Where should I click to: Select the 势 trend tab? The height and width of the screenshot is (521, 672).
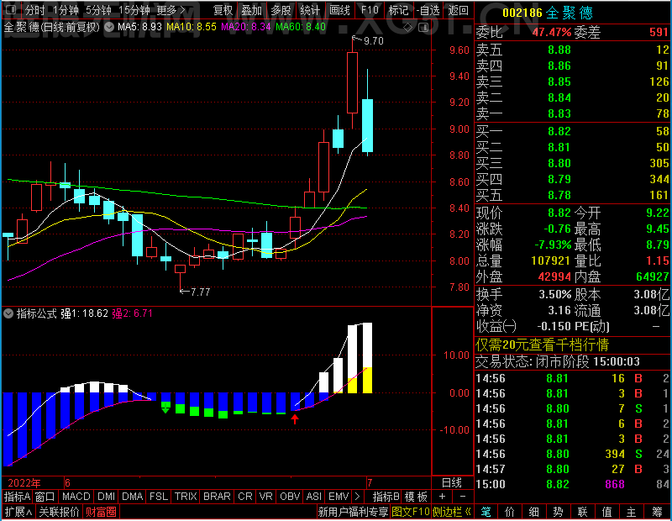559,512
